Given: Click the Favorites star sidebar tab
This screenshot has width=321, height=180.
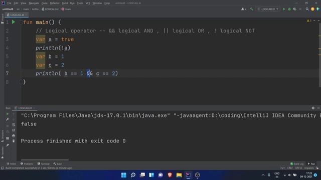Looking at the screenshot, I should pos(2,152).
